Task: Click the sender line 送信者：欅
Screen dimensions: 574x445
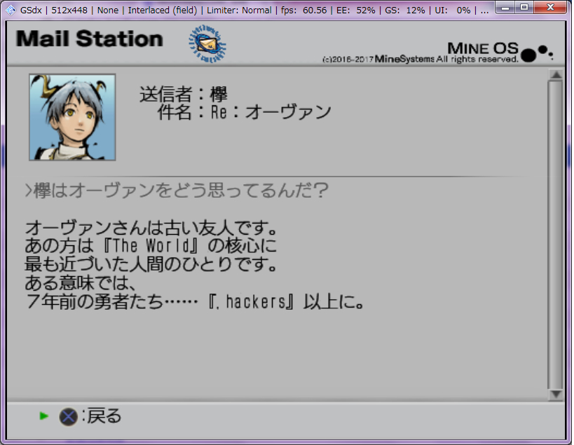Action: click(184, 95)
